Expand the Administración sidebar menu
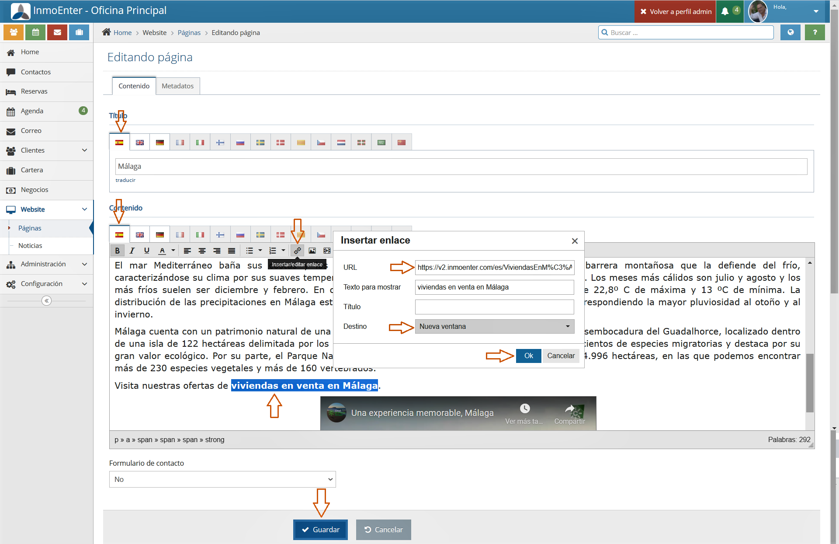 pyautogui.click(x=46, y=264)
